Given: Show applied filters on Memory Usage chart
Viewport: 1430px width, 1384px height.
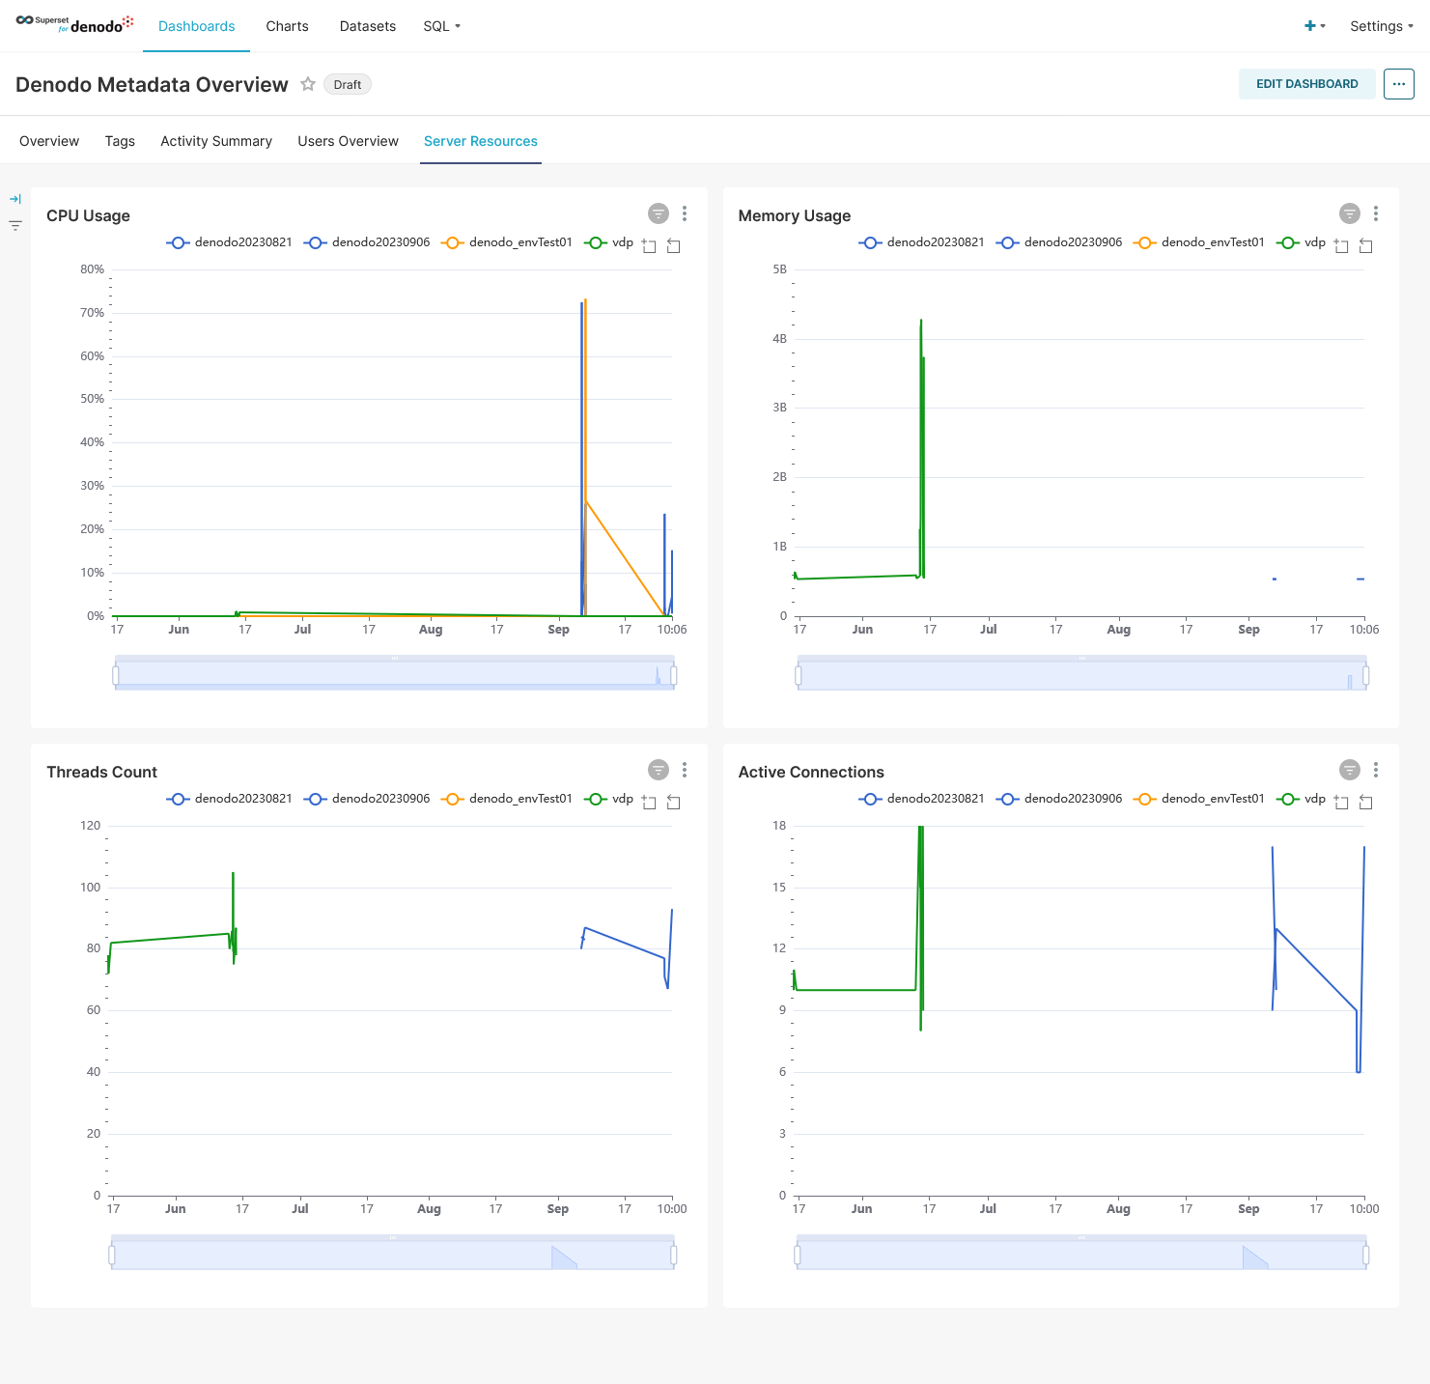Looking at the screenshot, I should (x=1350, y=213).
